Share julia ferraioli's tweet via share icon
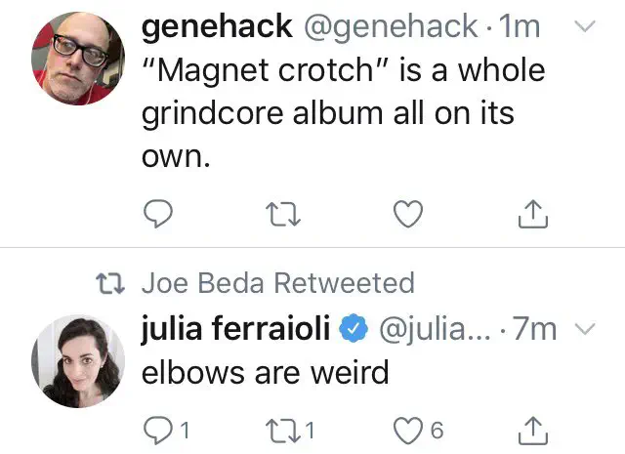 pos(532,429)
